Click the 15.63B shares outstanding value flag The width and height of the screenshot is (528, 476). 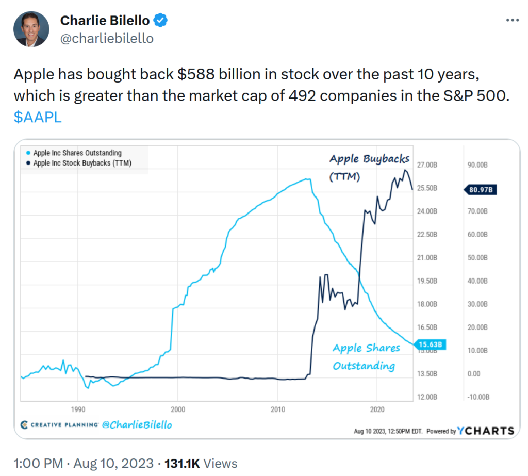[x=431, y=343]
